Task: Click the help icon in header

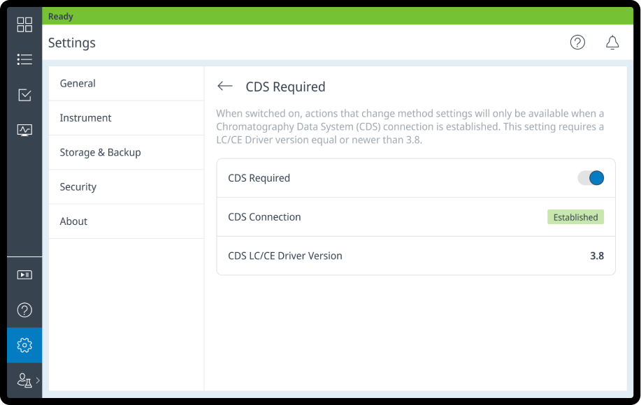Action: (x=577, y=43)
